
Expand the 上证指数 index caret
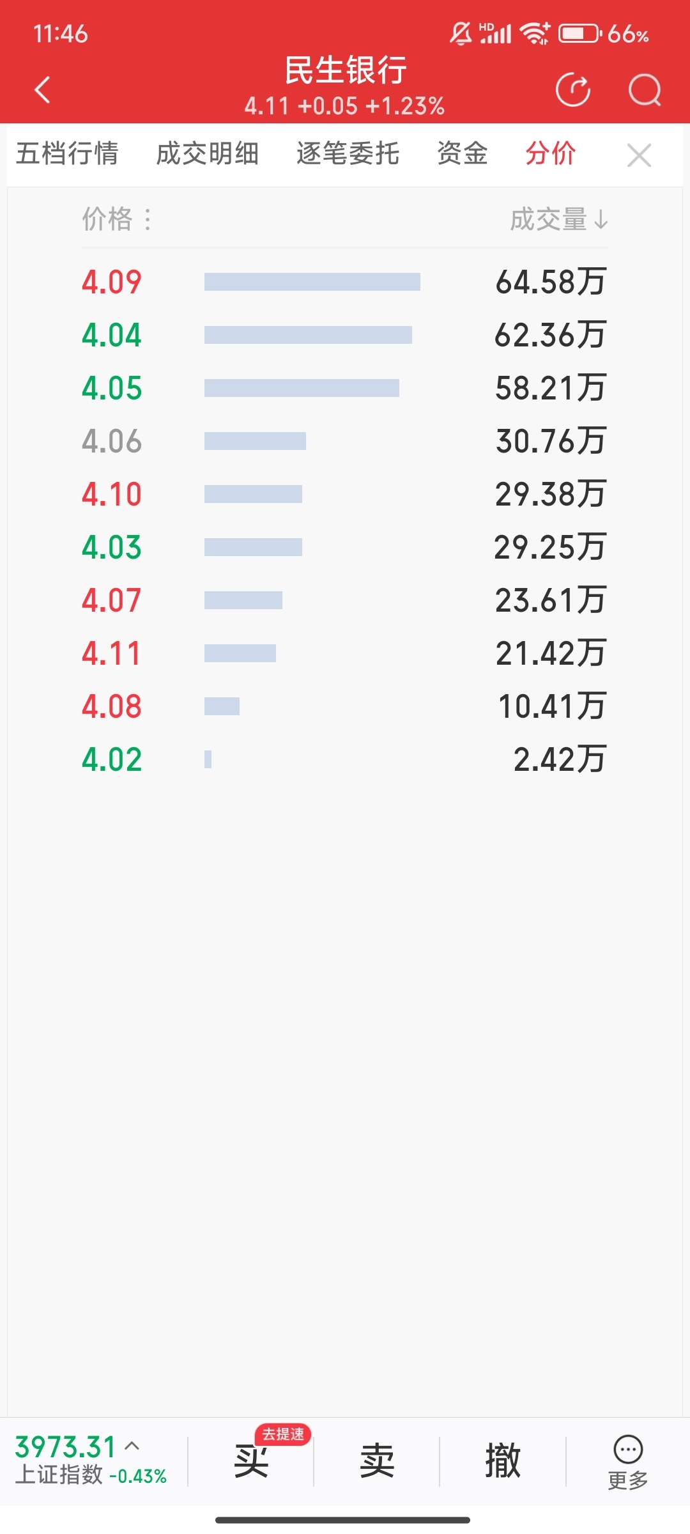click(132, 1446)
